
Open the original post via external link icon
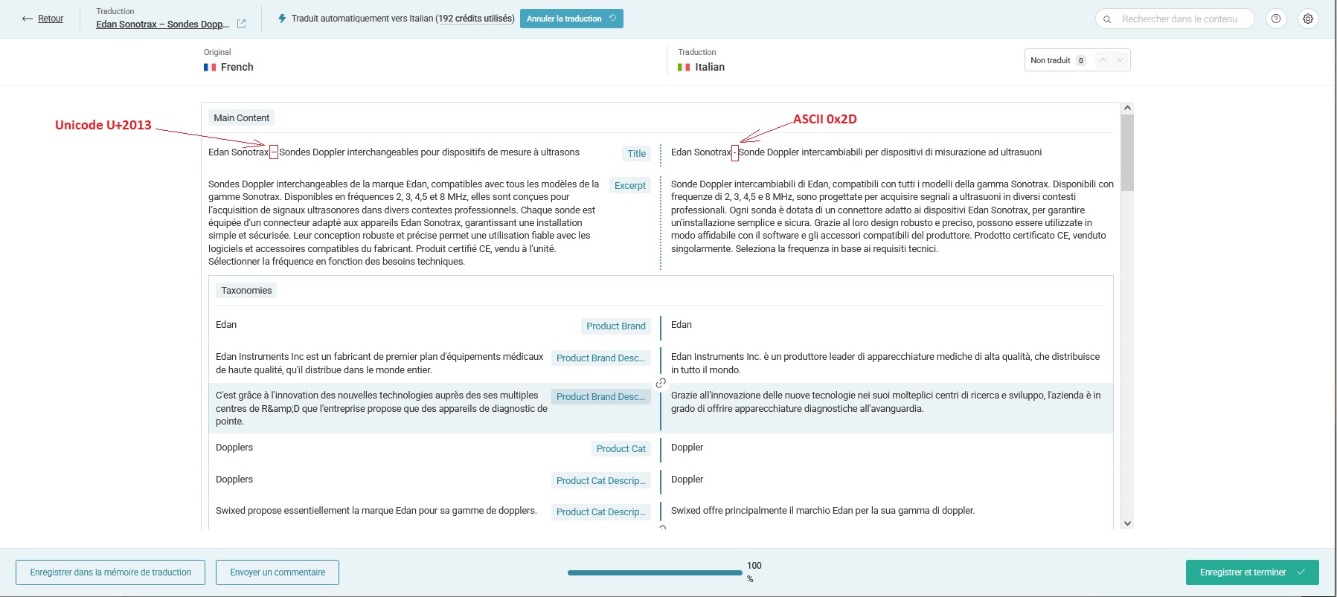(241, 24)
